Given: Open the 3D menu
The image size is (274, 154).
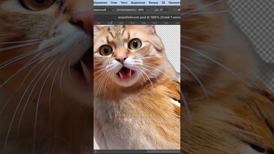Looking at the screenshot, I should [163, 3].
